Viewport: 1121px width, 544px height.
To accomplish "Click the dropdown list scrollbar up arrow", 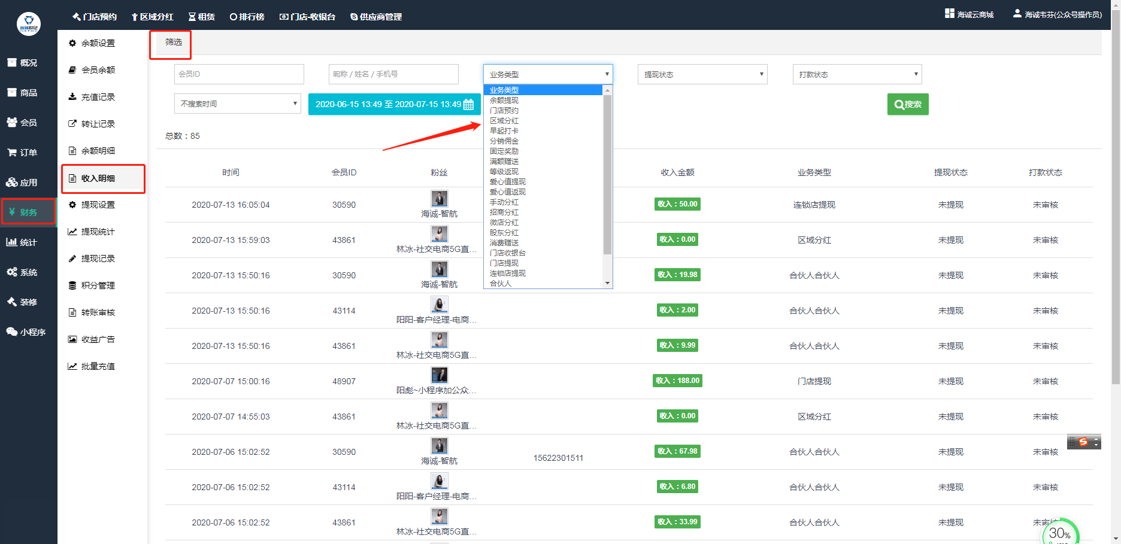I will 607,90.
